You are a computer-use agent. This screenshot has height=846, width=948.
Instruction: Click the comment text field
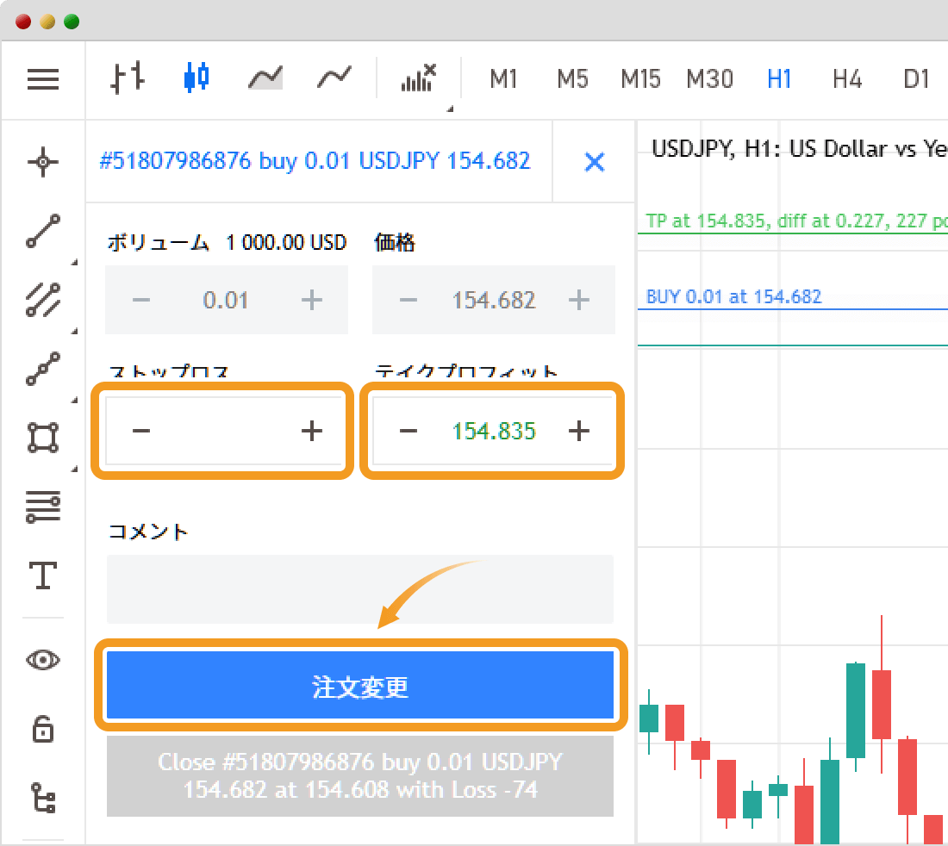[360, 589]
